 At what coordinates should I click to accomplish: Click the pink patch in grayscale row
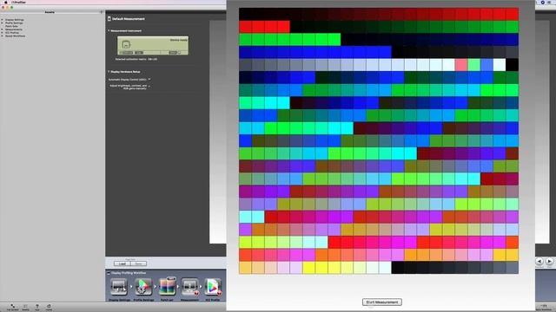coord(461,65)
